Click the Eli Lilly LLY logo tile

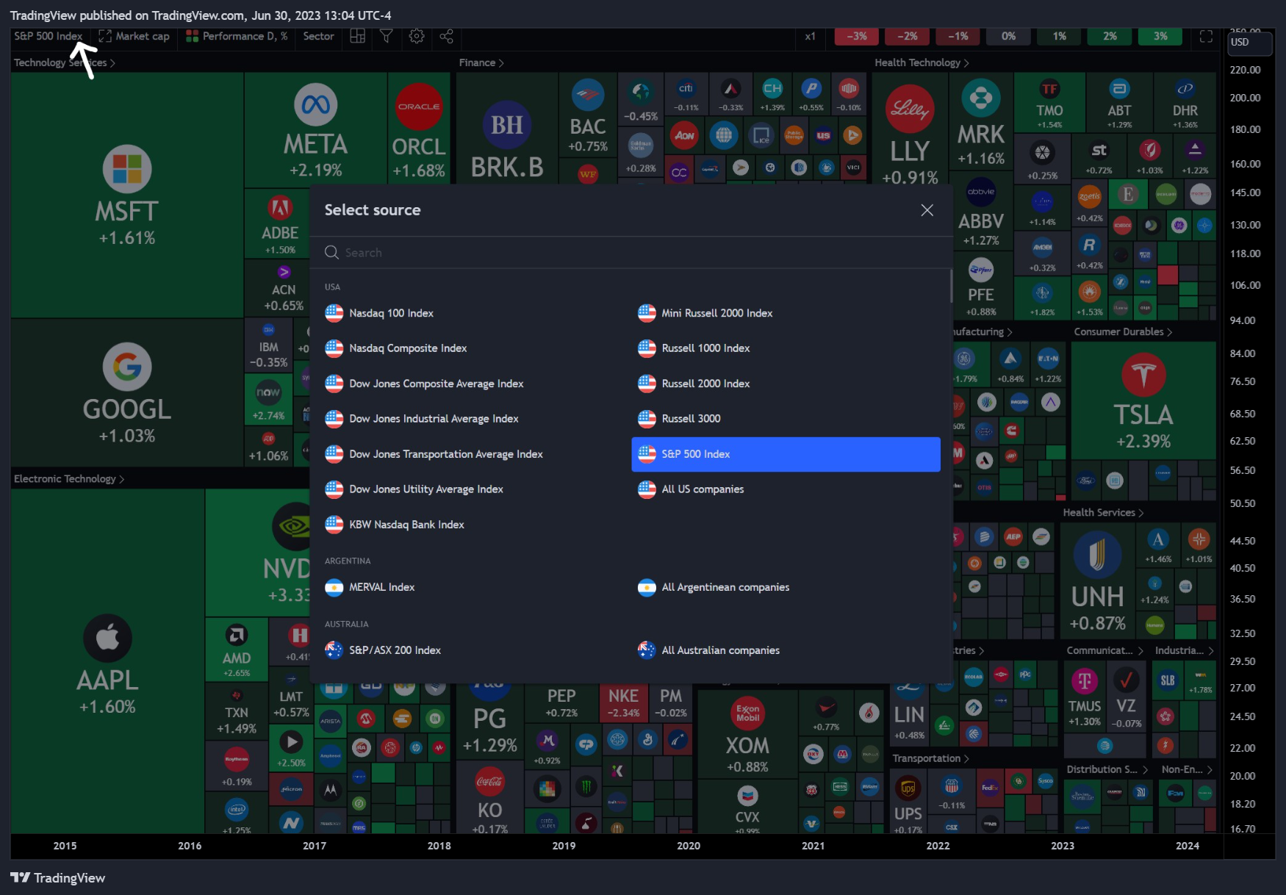pos(910,109)
